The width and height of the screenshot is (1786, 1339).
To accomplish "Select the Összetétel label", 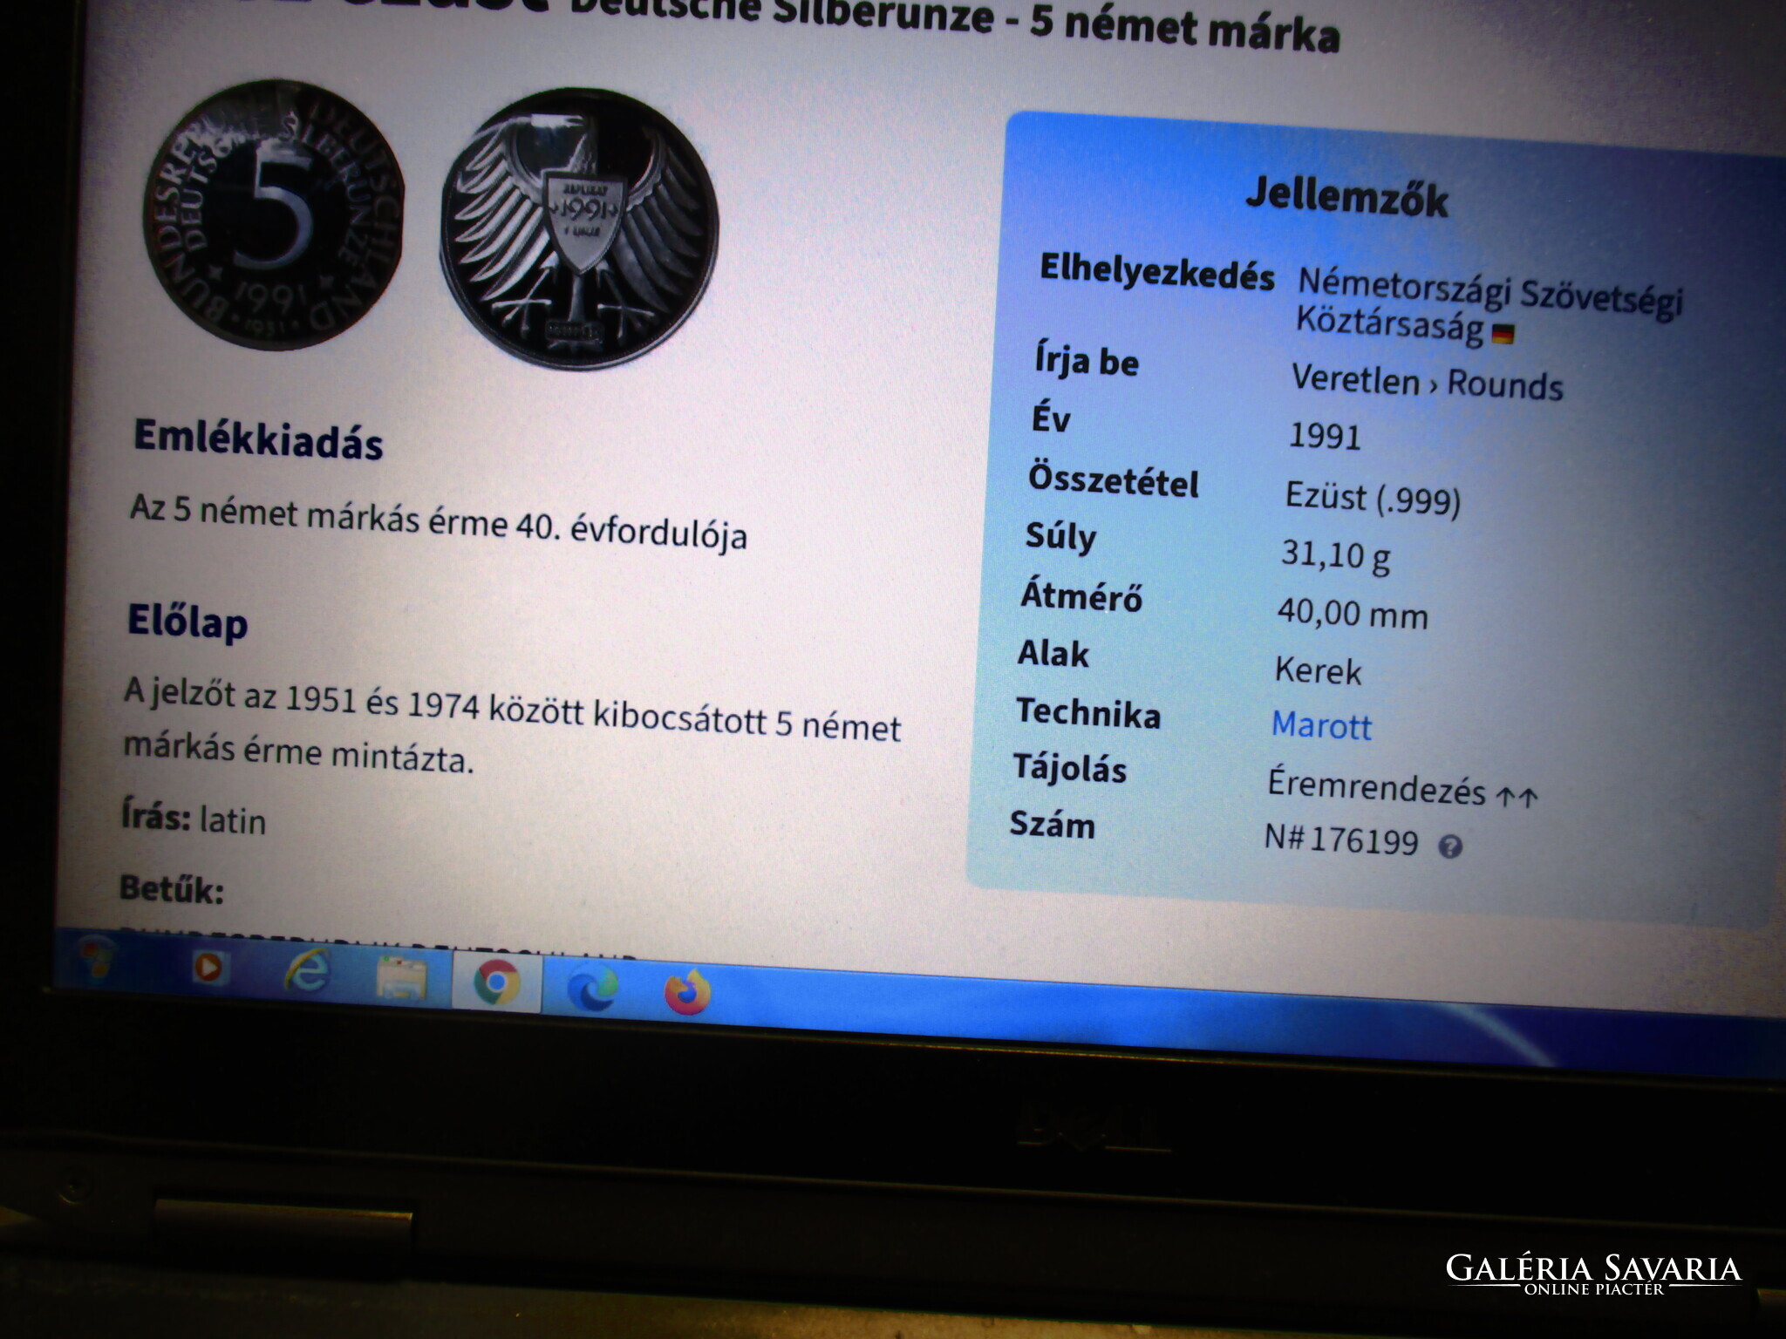I will click(x=1114, y=480).
